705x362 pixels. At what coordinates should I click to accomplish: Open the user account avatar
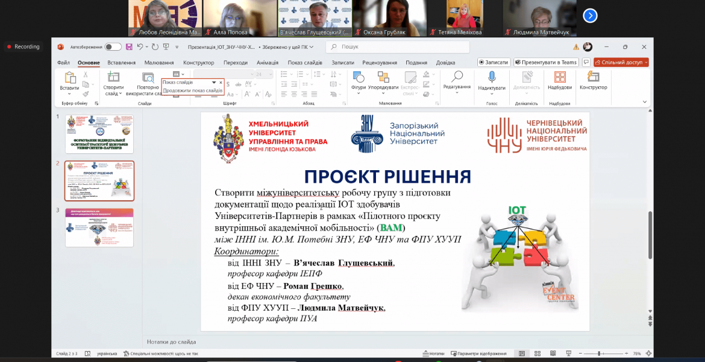point(587,47)
